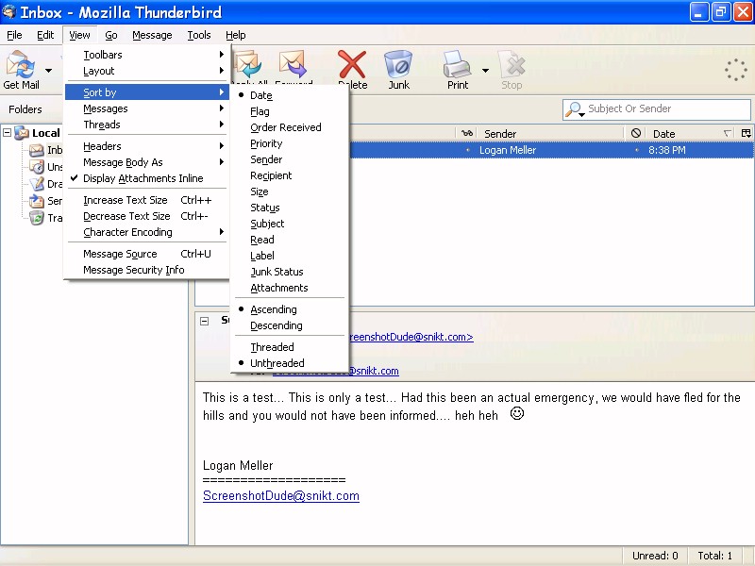Open the Message menu
Screen dimensions: 755x566
[x=152, y=35]
